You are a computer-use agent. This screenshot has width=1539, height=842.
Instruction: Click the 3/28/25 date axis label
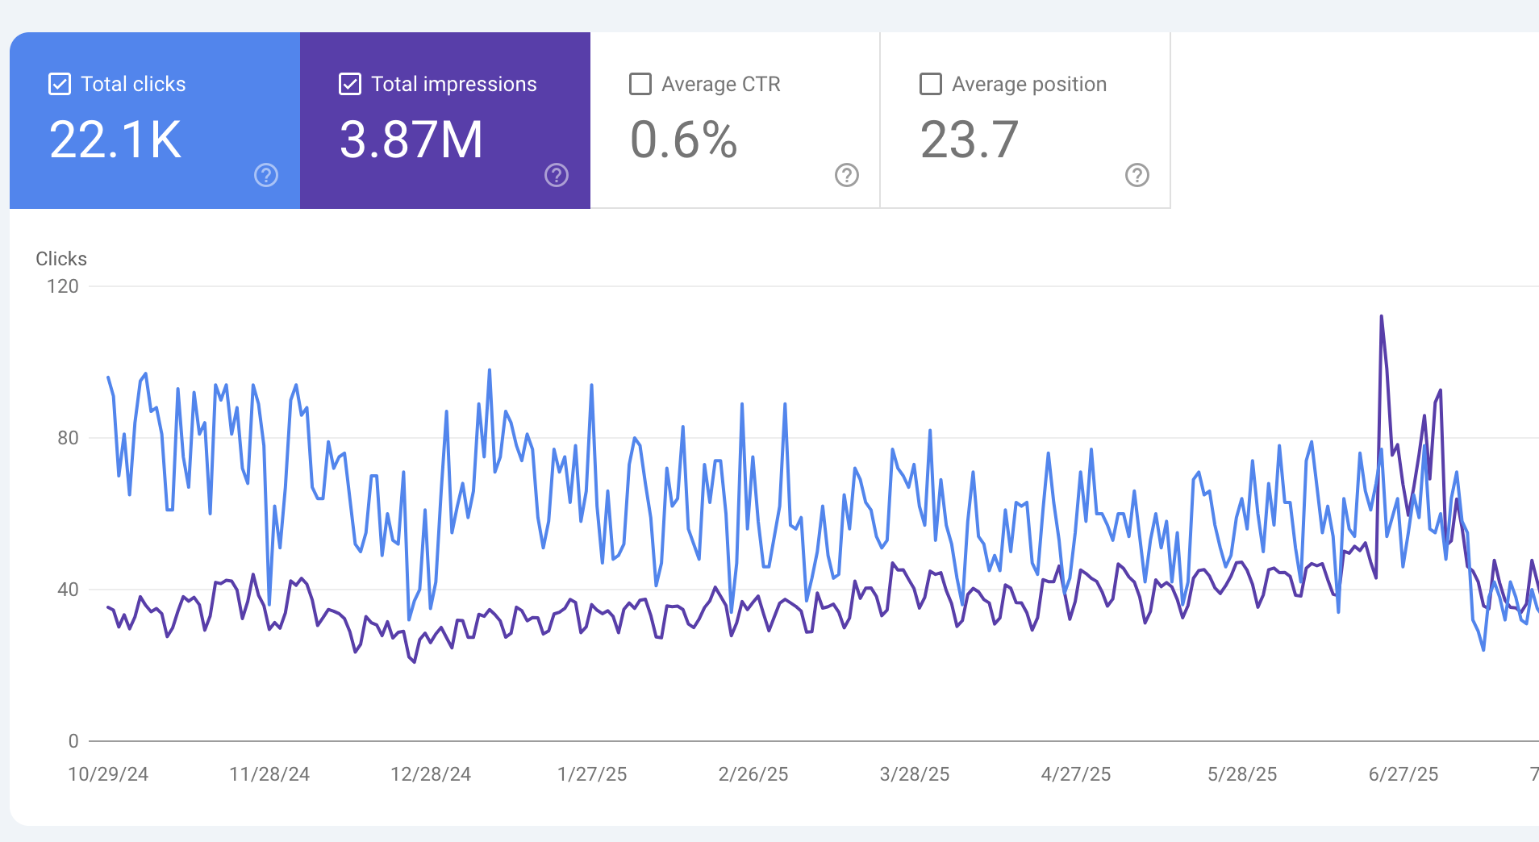914,774
